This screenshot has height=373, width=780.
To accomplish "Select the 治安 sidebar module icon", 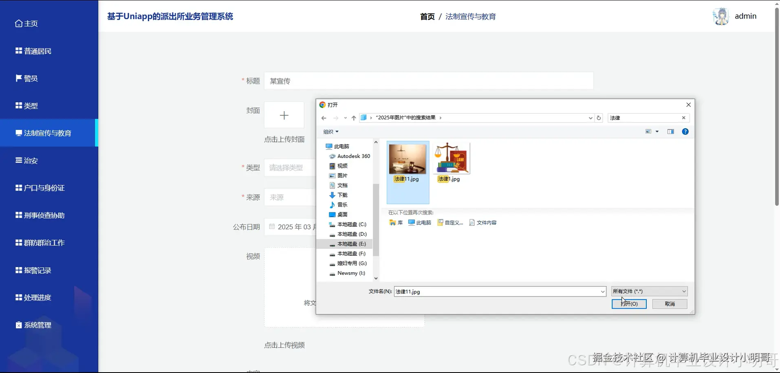I will (18, 160).
